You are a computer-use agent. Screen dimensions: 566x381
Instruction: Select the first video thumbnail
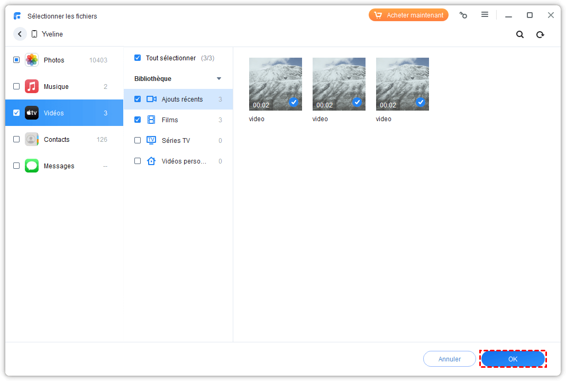point(275,84)
